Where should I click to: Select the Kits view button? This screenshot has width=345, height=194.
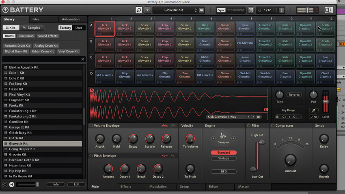point(11,28)
